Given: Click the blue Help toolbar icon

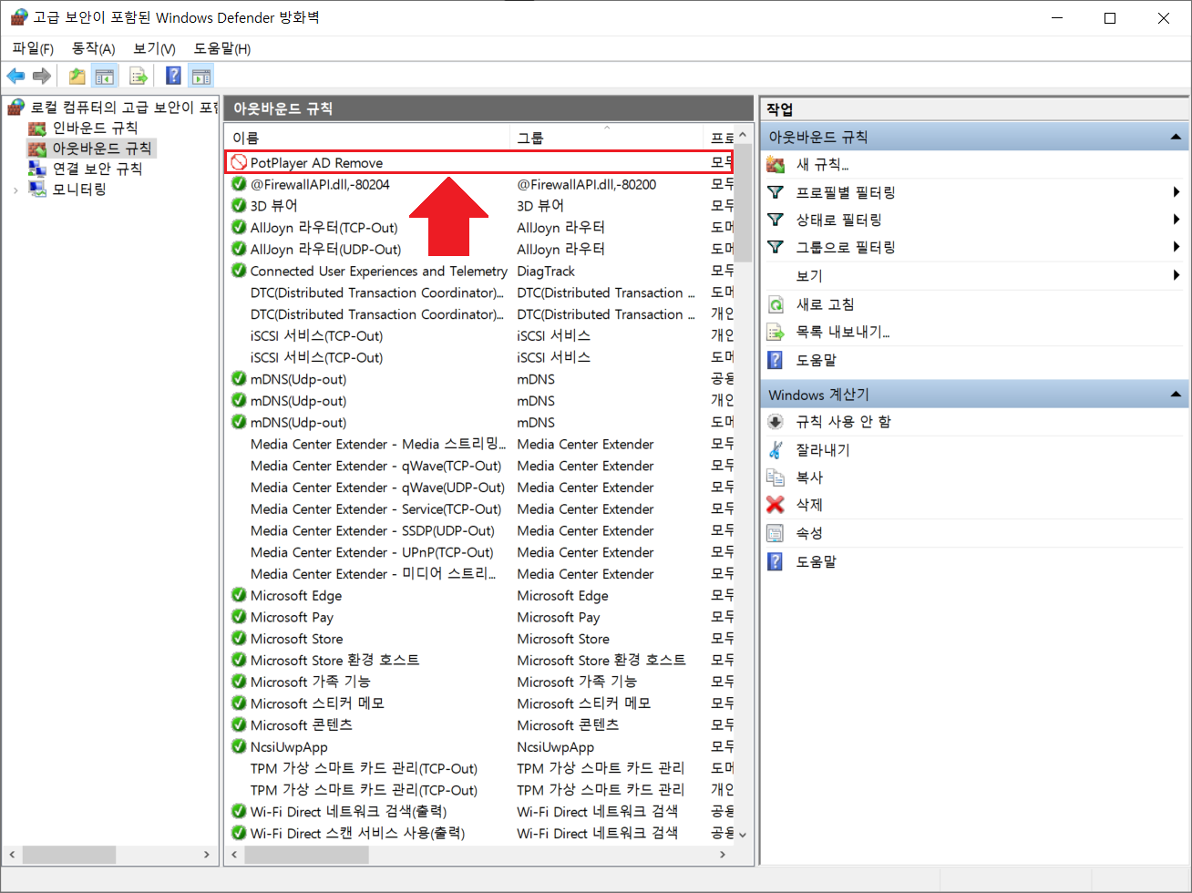Looking at the screenshot, I should [x=173, y=77].
